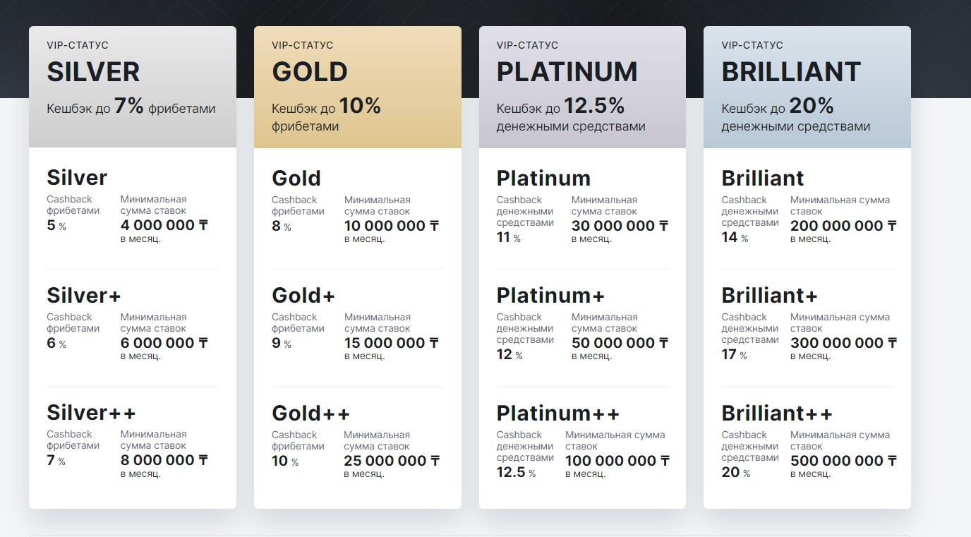Select the Gold tier title
This screenshot has width=971, height=537.
[296, 178]
